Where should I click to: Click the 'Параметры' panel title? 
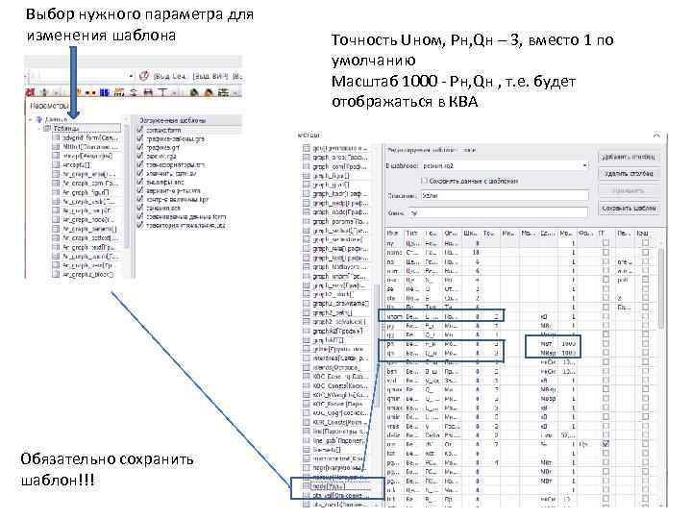[49, 106]
